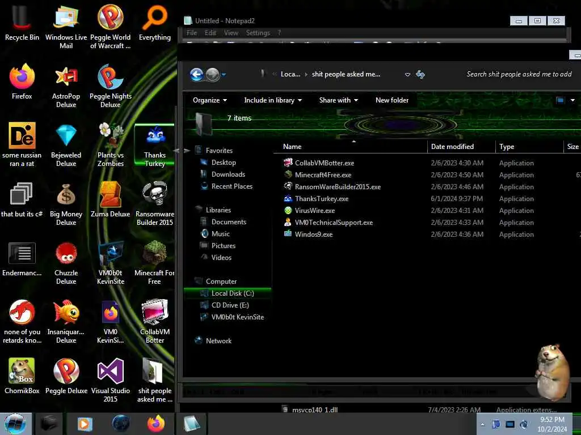This screenshot has width=581, height=435.
Task: Select Peggle Nights Deluxe desktop icon
Action: coord(111,86)
